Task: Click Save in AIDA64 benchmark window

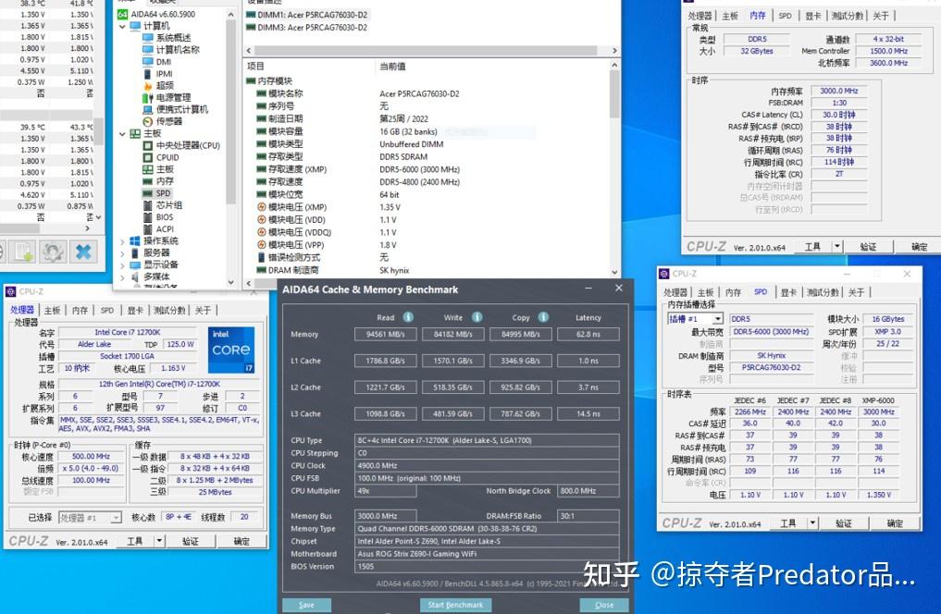Action: (x=306, y=605)
